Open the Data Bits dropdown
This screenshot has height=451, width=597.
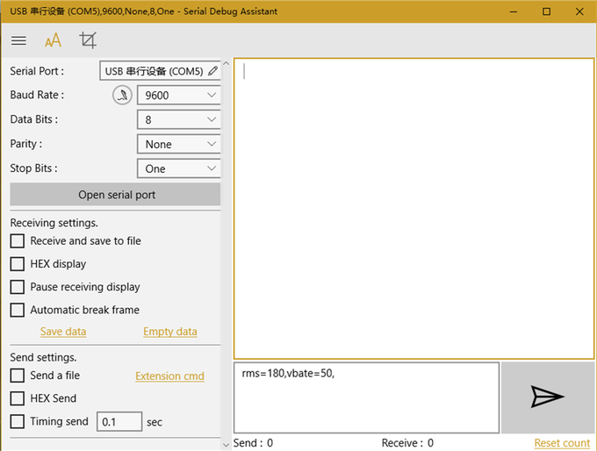click(x=179, y=119)
